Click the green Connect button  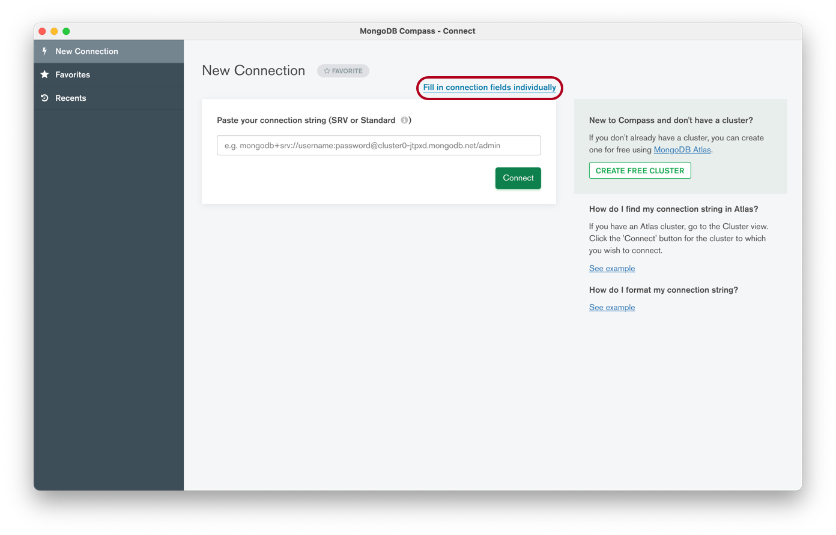point(518,178)
